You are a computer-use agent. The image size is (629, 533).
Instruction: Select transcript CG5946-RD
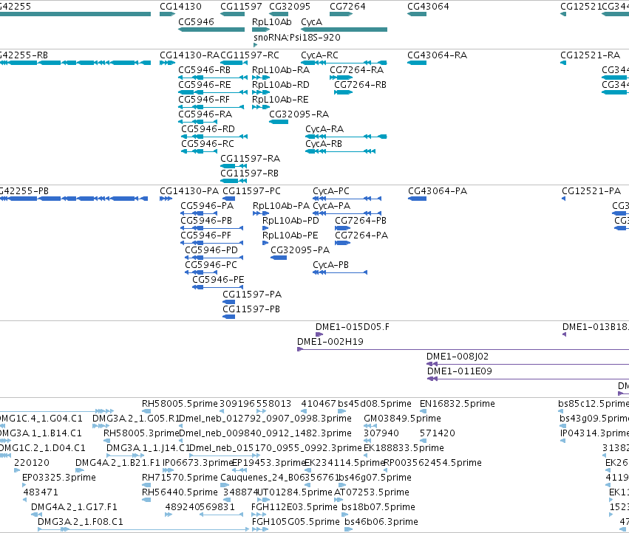[x=208, y=129]
